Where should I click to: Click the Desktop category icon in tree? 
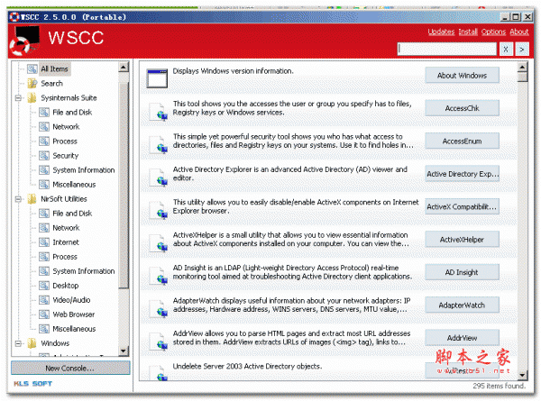(x=44, y=285)
